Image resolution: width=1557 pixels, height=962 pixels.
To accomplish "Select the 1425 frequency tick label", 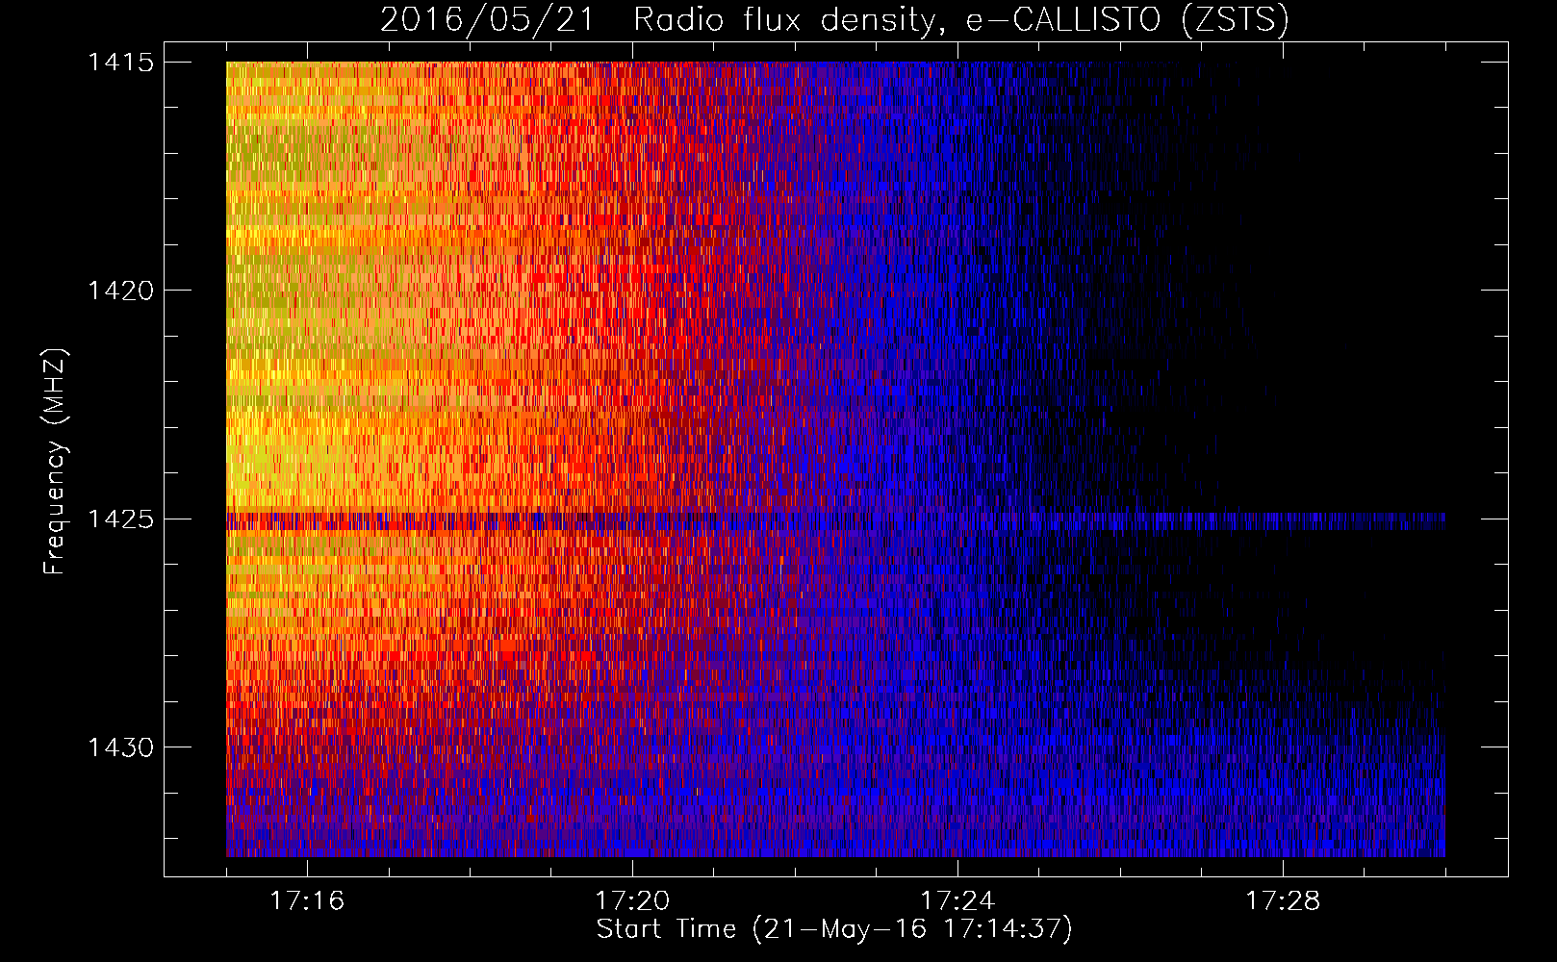I will (120, 519).
